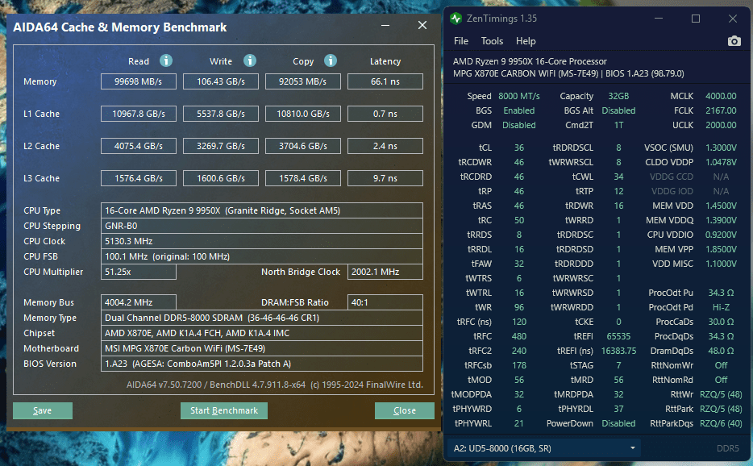Close the ZenTimings window
The image size is (753, 466).
tap(732, 19)
